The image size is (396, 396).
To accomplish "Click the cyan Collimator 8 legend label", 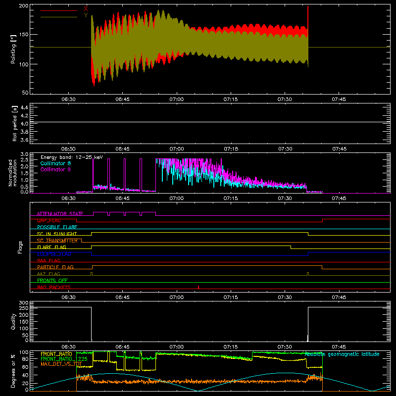I will pos(55,163).
